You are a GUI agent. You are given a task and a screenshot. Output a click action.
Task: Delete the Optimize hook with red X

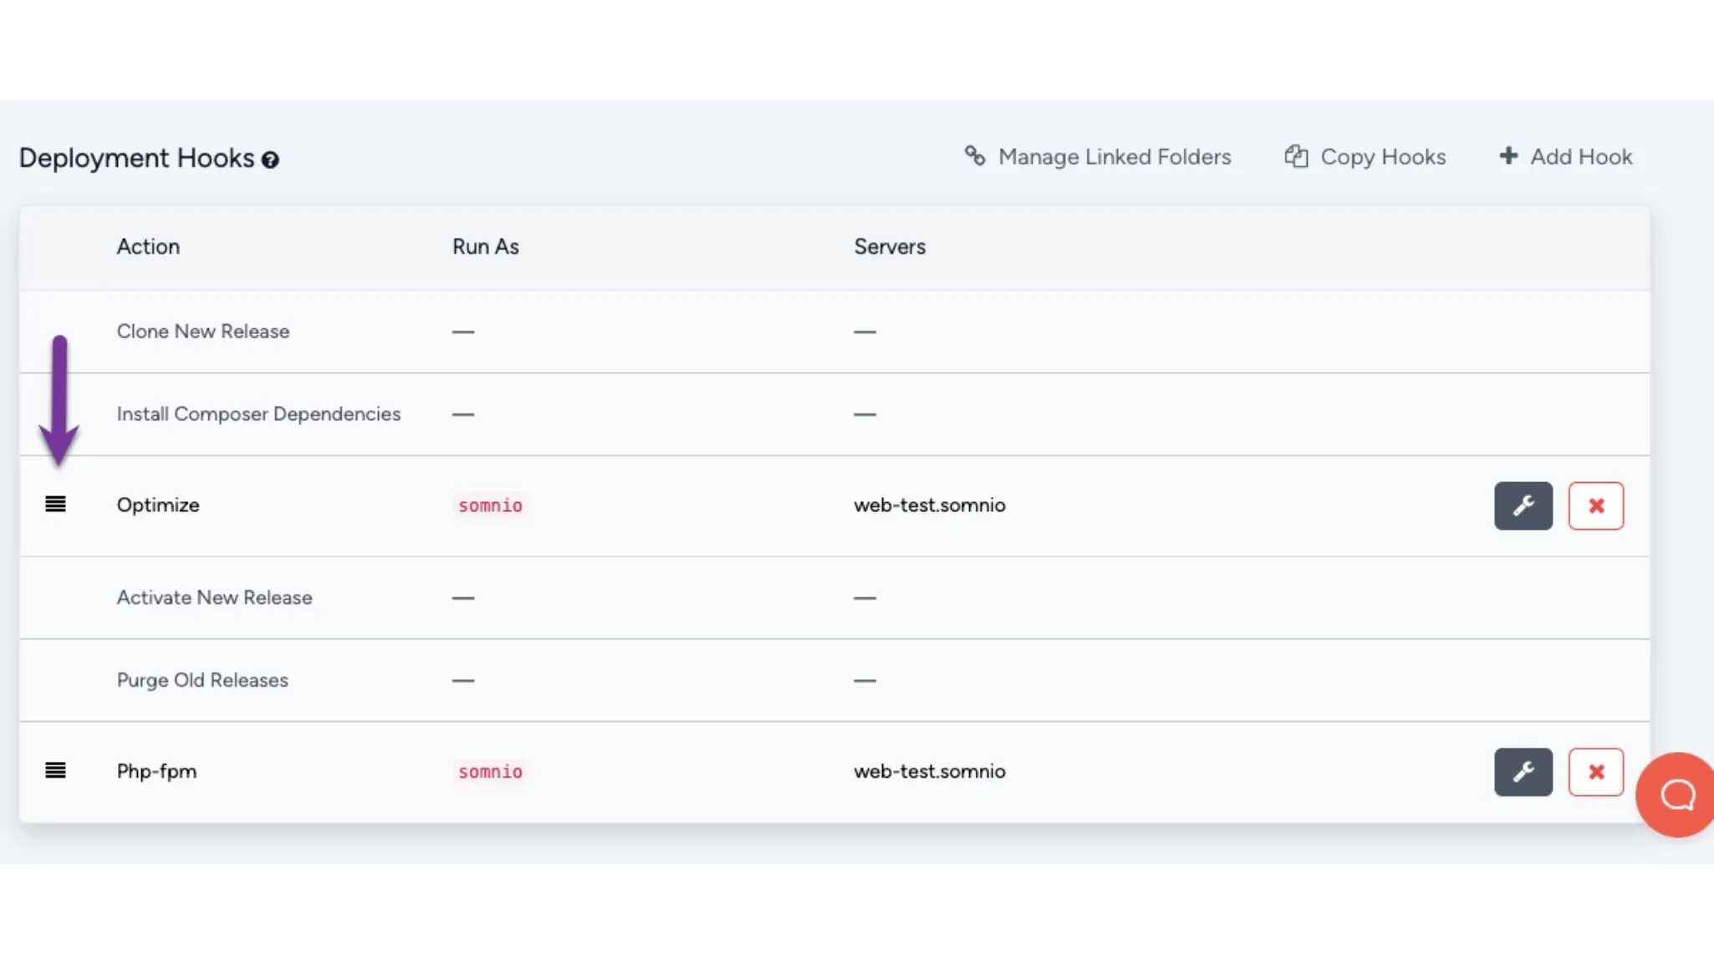1596,505
